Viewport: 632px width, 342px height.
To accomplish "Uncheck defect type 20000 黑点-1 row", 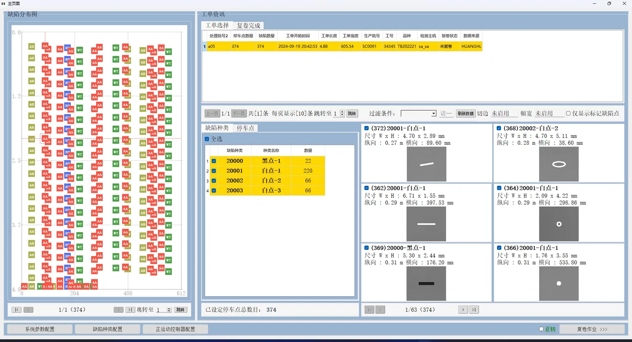I will 214,161.
